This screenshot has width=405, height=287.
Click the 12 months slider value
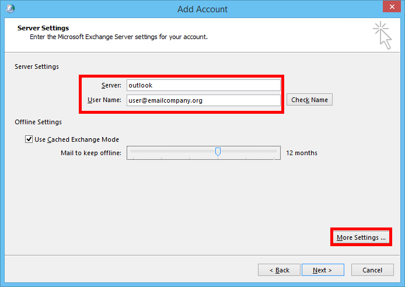[302, 153]
